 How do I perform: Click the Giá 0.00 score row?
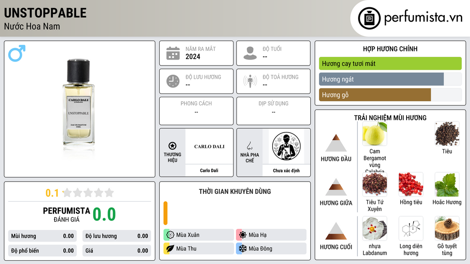point(117,251)
